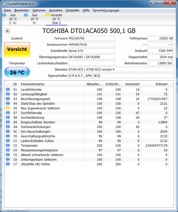Open the Datei menu

(x=7, y=10)
